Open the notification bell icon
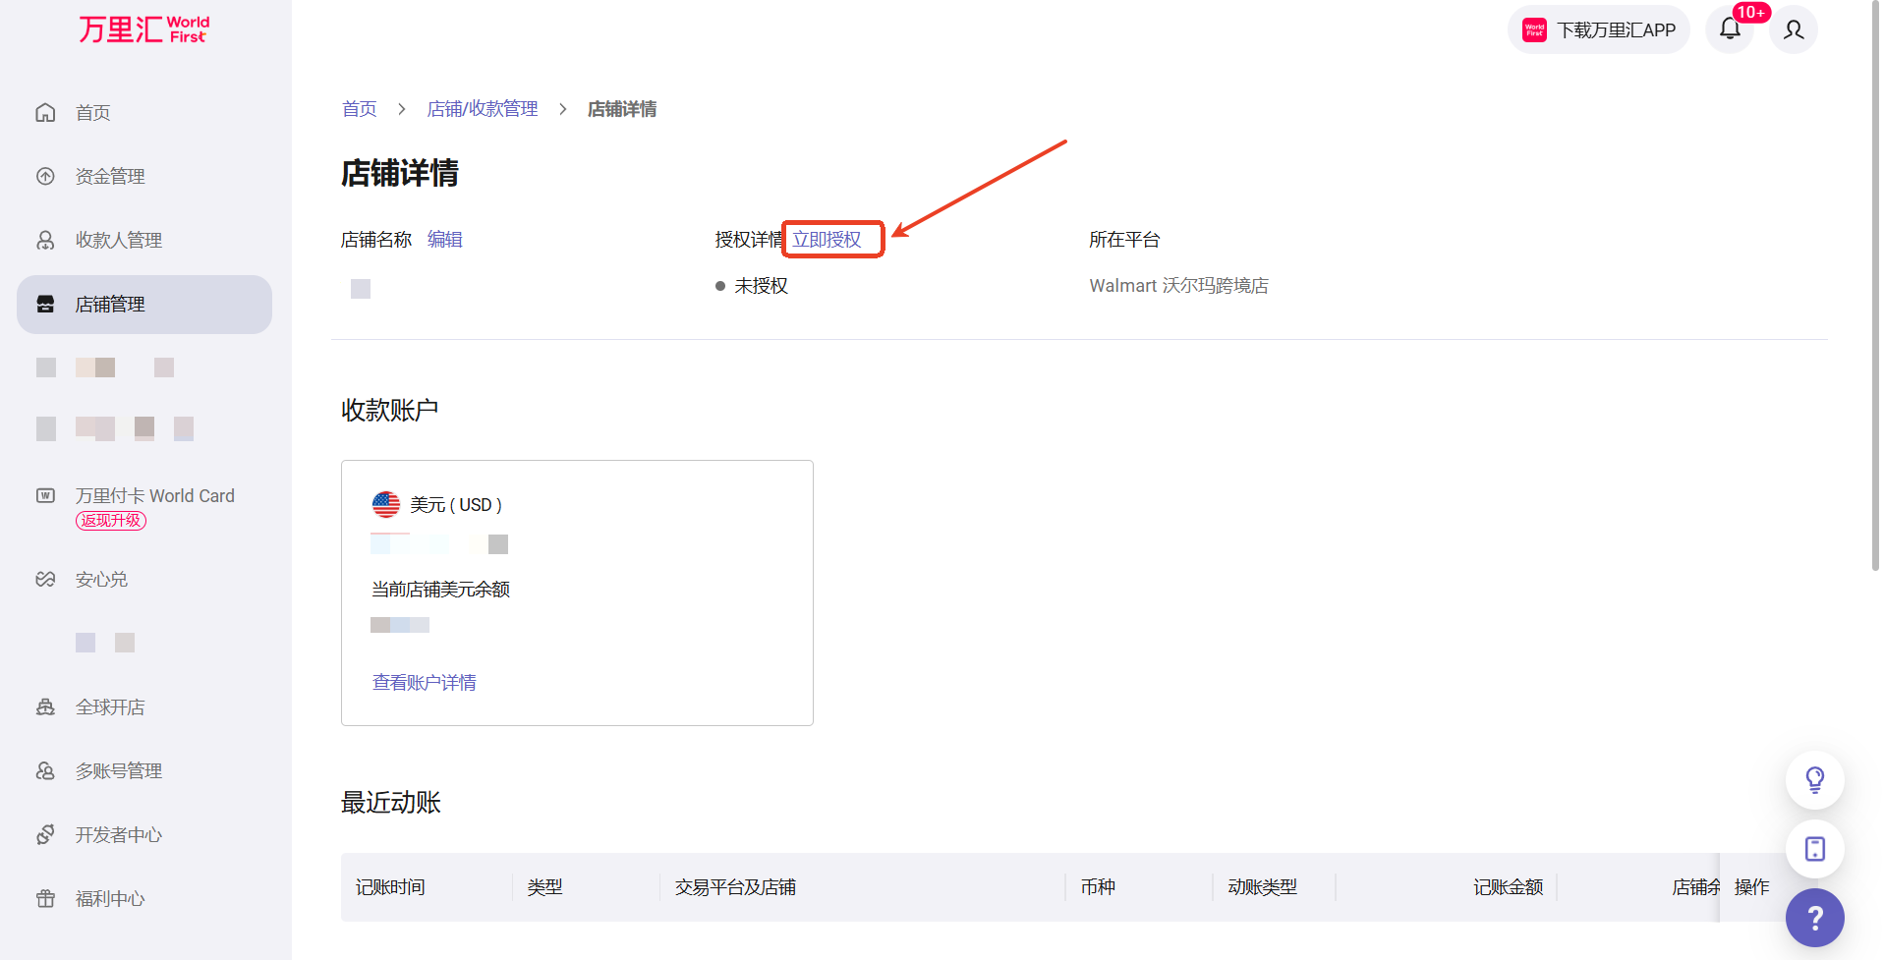This screenshot has width=1884, height=960. coord(1730,29)
